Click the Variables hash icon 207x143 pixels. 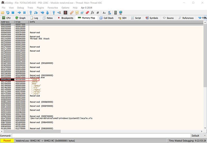click(98, 12)
